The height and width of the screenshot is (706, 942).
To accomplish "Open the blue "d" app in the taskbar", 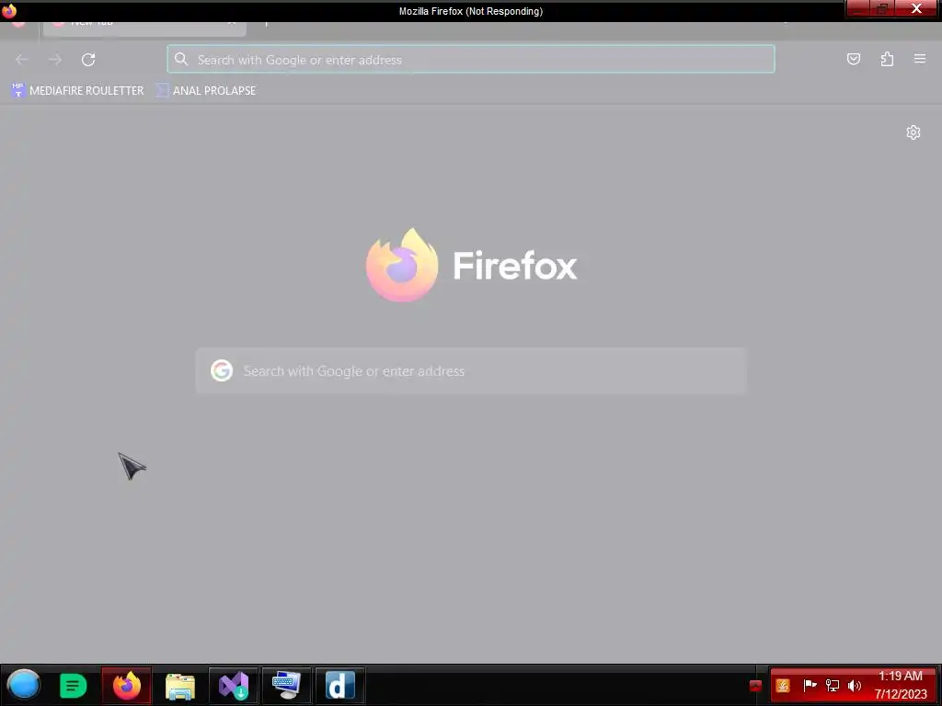I will (x=340, y=685).
